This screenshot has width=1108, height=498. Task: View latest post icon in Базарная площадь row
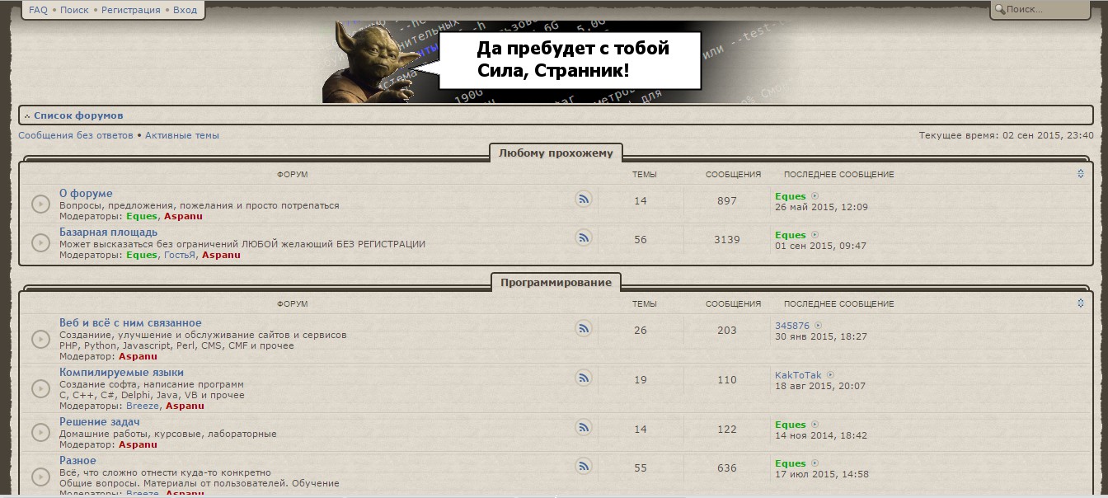point(815,235)
